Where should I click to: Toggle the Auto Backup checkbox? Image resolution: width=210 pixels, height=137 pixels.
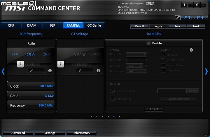click(112, 99)
